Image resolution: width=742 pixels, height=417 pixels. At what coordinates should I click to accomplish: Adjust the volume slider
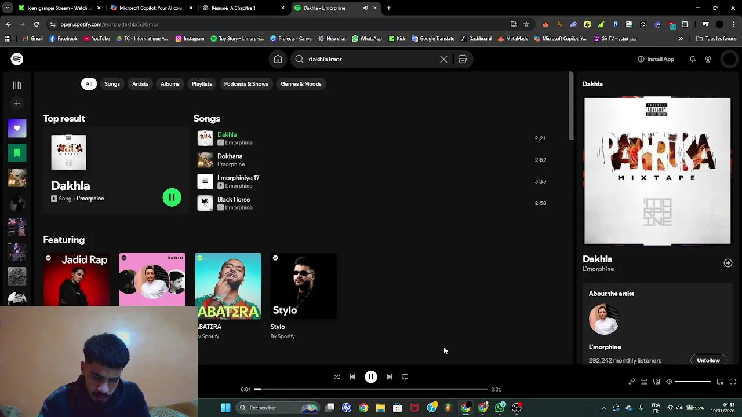[x=693, y=382]
